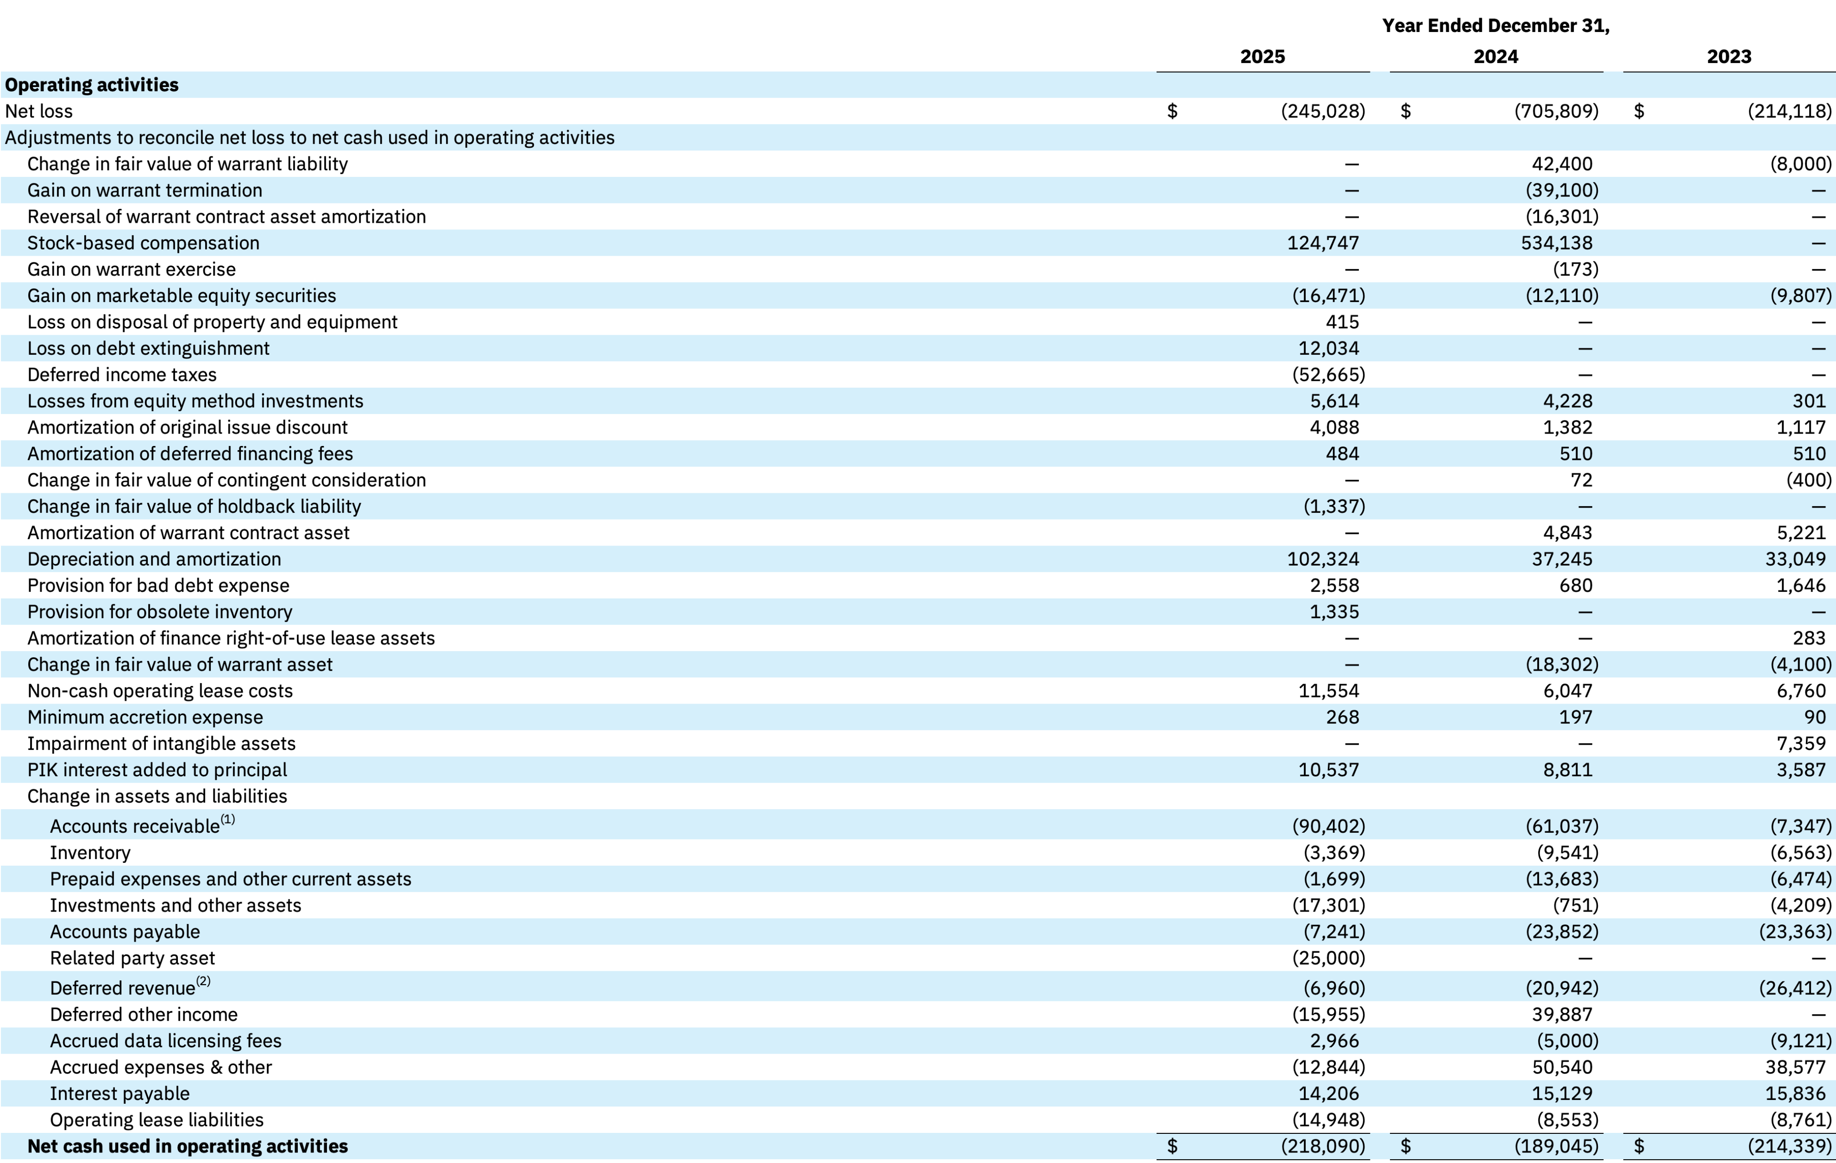Click Depreciation and amortization 2025 value 102,324

pos(1323,559)
